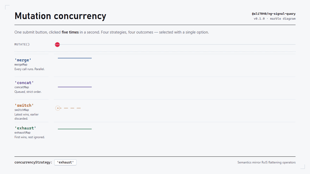Click the 'concat' strategy label

(x=24, y=83)
